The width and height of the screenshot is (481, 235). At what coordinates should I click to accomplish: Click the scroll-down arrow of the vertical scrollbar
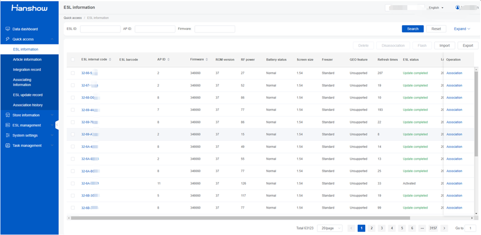tap(476, 213)
